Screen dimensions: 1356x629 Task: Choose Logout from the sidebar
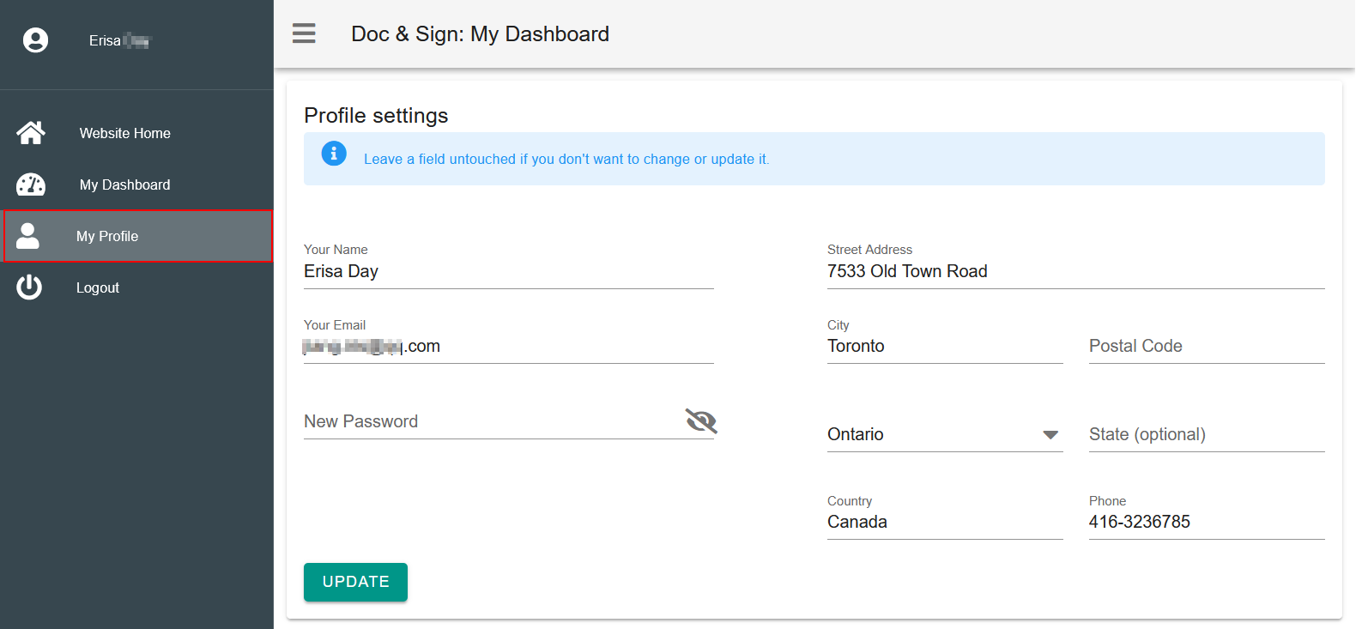[98, 287]
